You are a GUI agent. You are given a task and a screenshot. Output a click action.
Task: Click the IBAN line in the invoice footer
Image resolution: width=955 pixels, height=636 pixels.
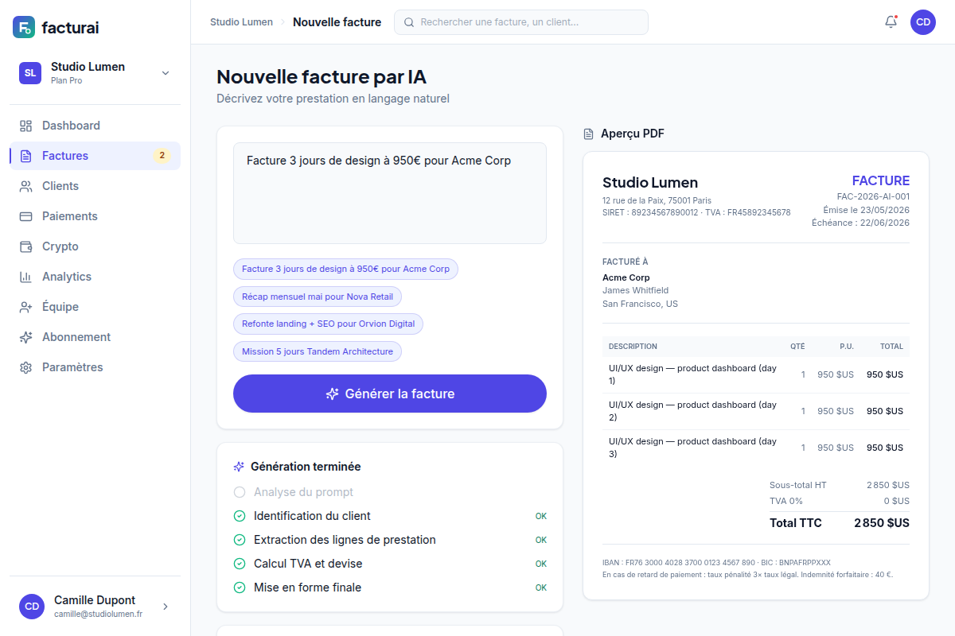[716, 562]
